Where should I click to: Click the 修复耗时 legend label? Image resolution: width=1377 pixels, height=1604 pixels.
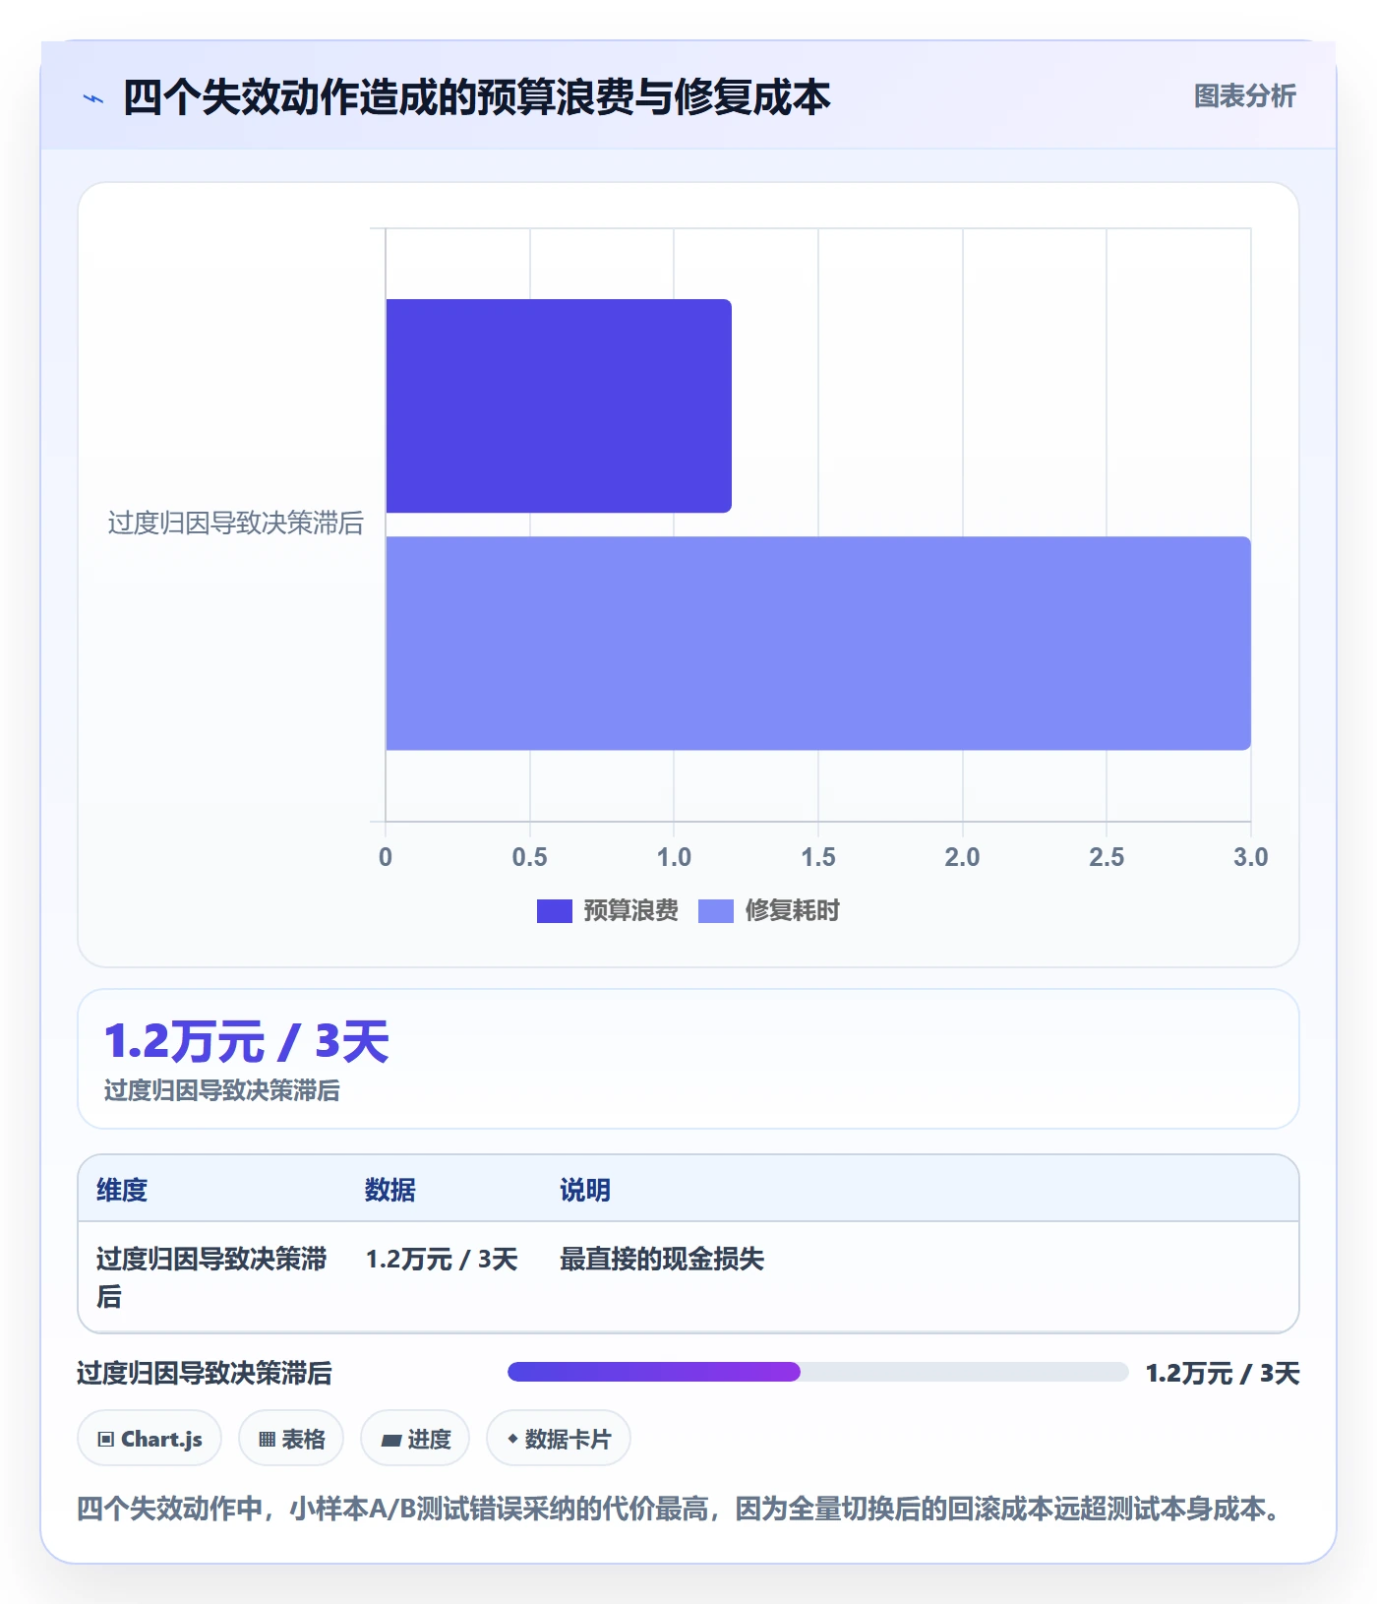tap(793, 911)
